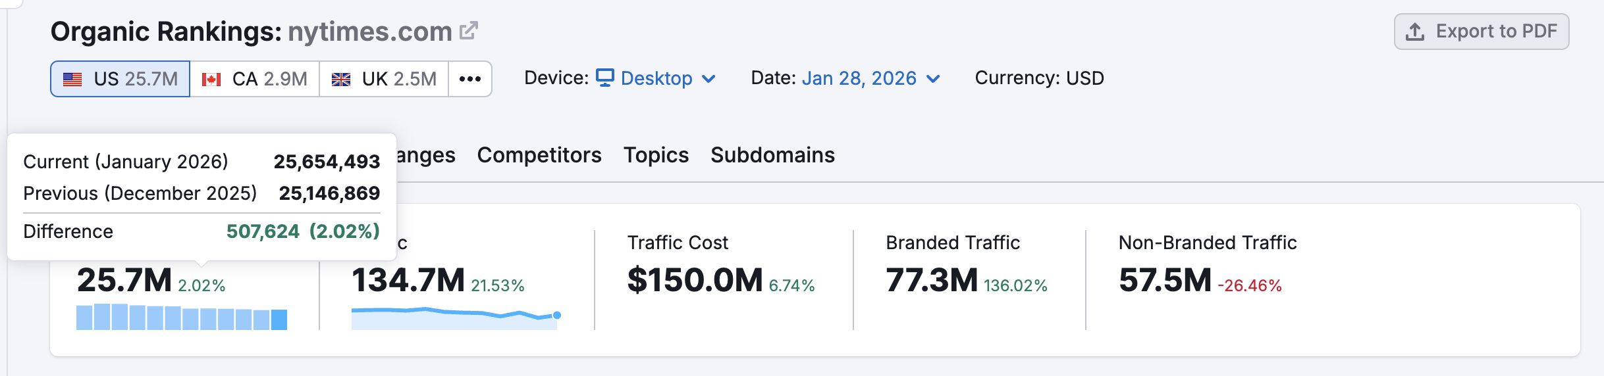Open the Competitors tab
This screenshot has width=1604, height=376.
[539, 155]
